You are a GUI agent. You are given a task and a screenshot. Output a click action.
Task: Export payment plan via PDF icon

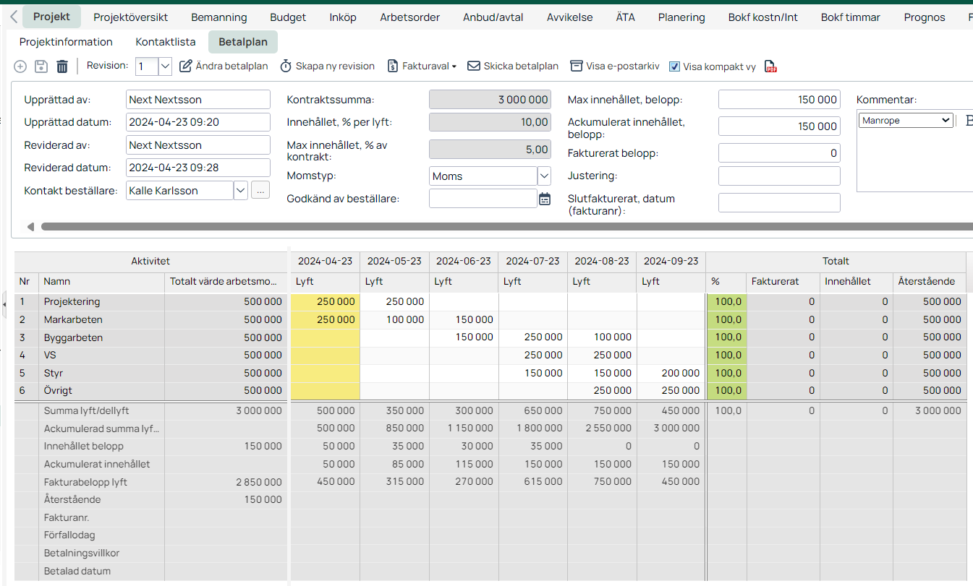tap(771, 66)
